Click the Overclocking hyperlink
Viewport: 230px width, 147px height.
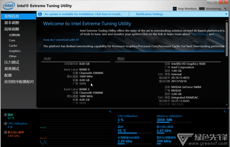tap(199, 34)
